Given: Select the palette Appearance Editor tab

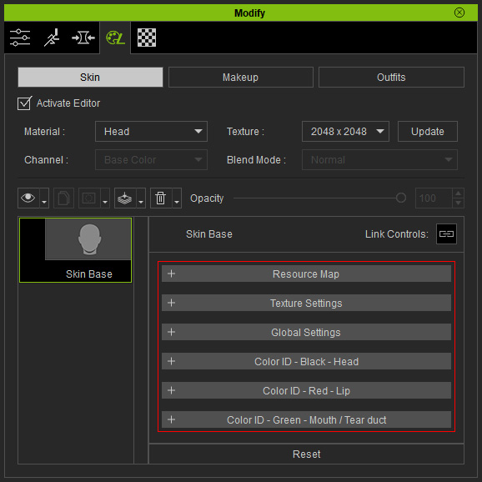Looking at the screenshot, I should pos(115,38).
